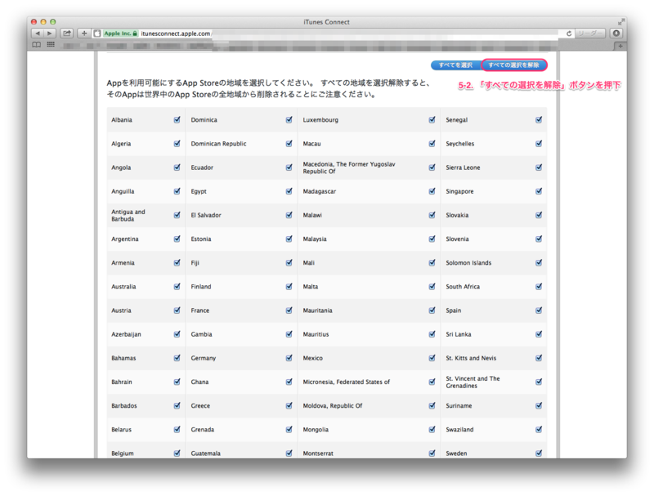Click the すべての選択を解除 (deselect all) button
This screenshot has width=654, height=496.
[x=513, y=65]
